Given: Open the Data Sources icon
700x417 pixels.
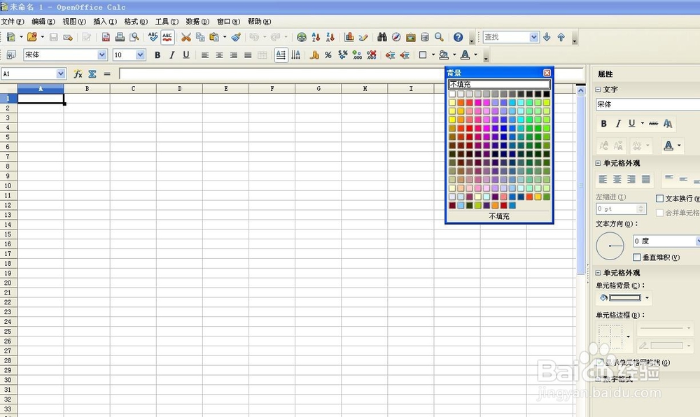Looking at the screenshot, I should [x=425, y=38].
